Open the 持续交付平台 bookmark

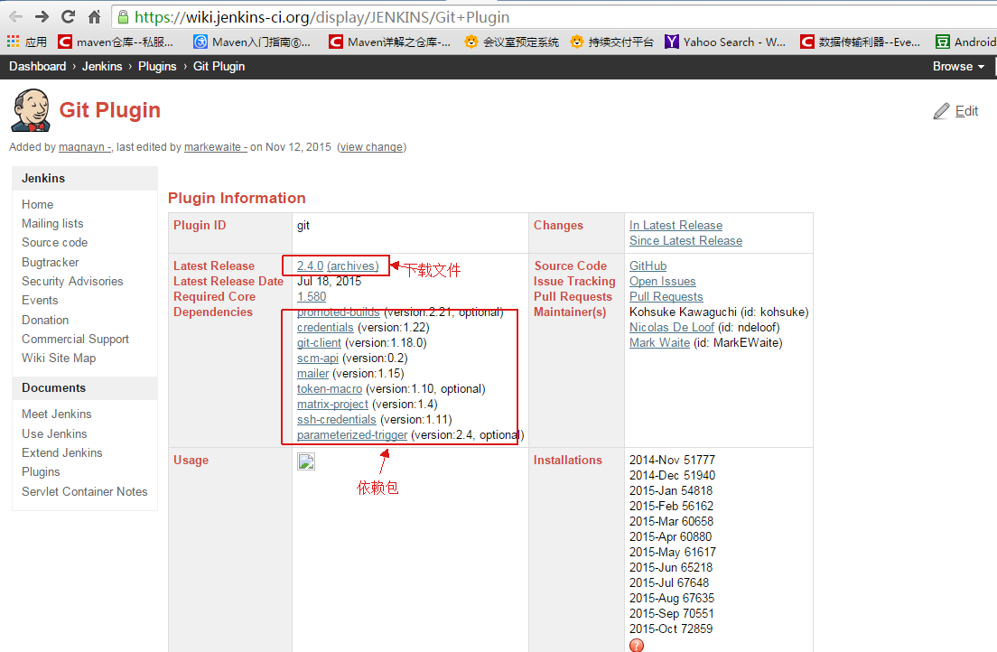(x=612, y=42)
